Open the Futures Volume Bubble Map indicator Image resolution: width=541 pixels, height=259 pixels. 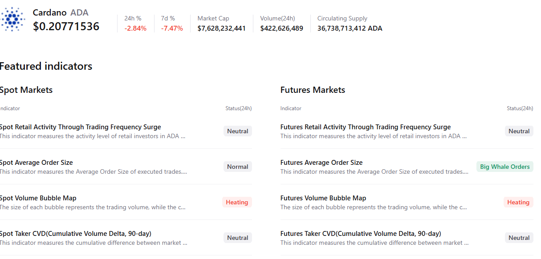click(323, 198)
